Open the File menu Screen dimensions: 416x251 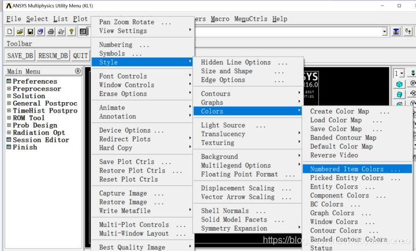(13, 19)
